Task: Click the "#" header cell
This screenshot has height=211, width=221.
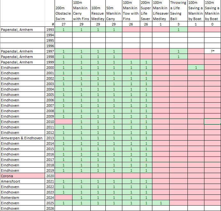Action: tap(50, 24)
